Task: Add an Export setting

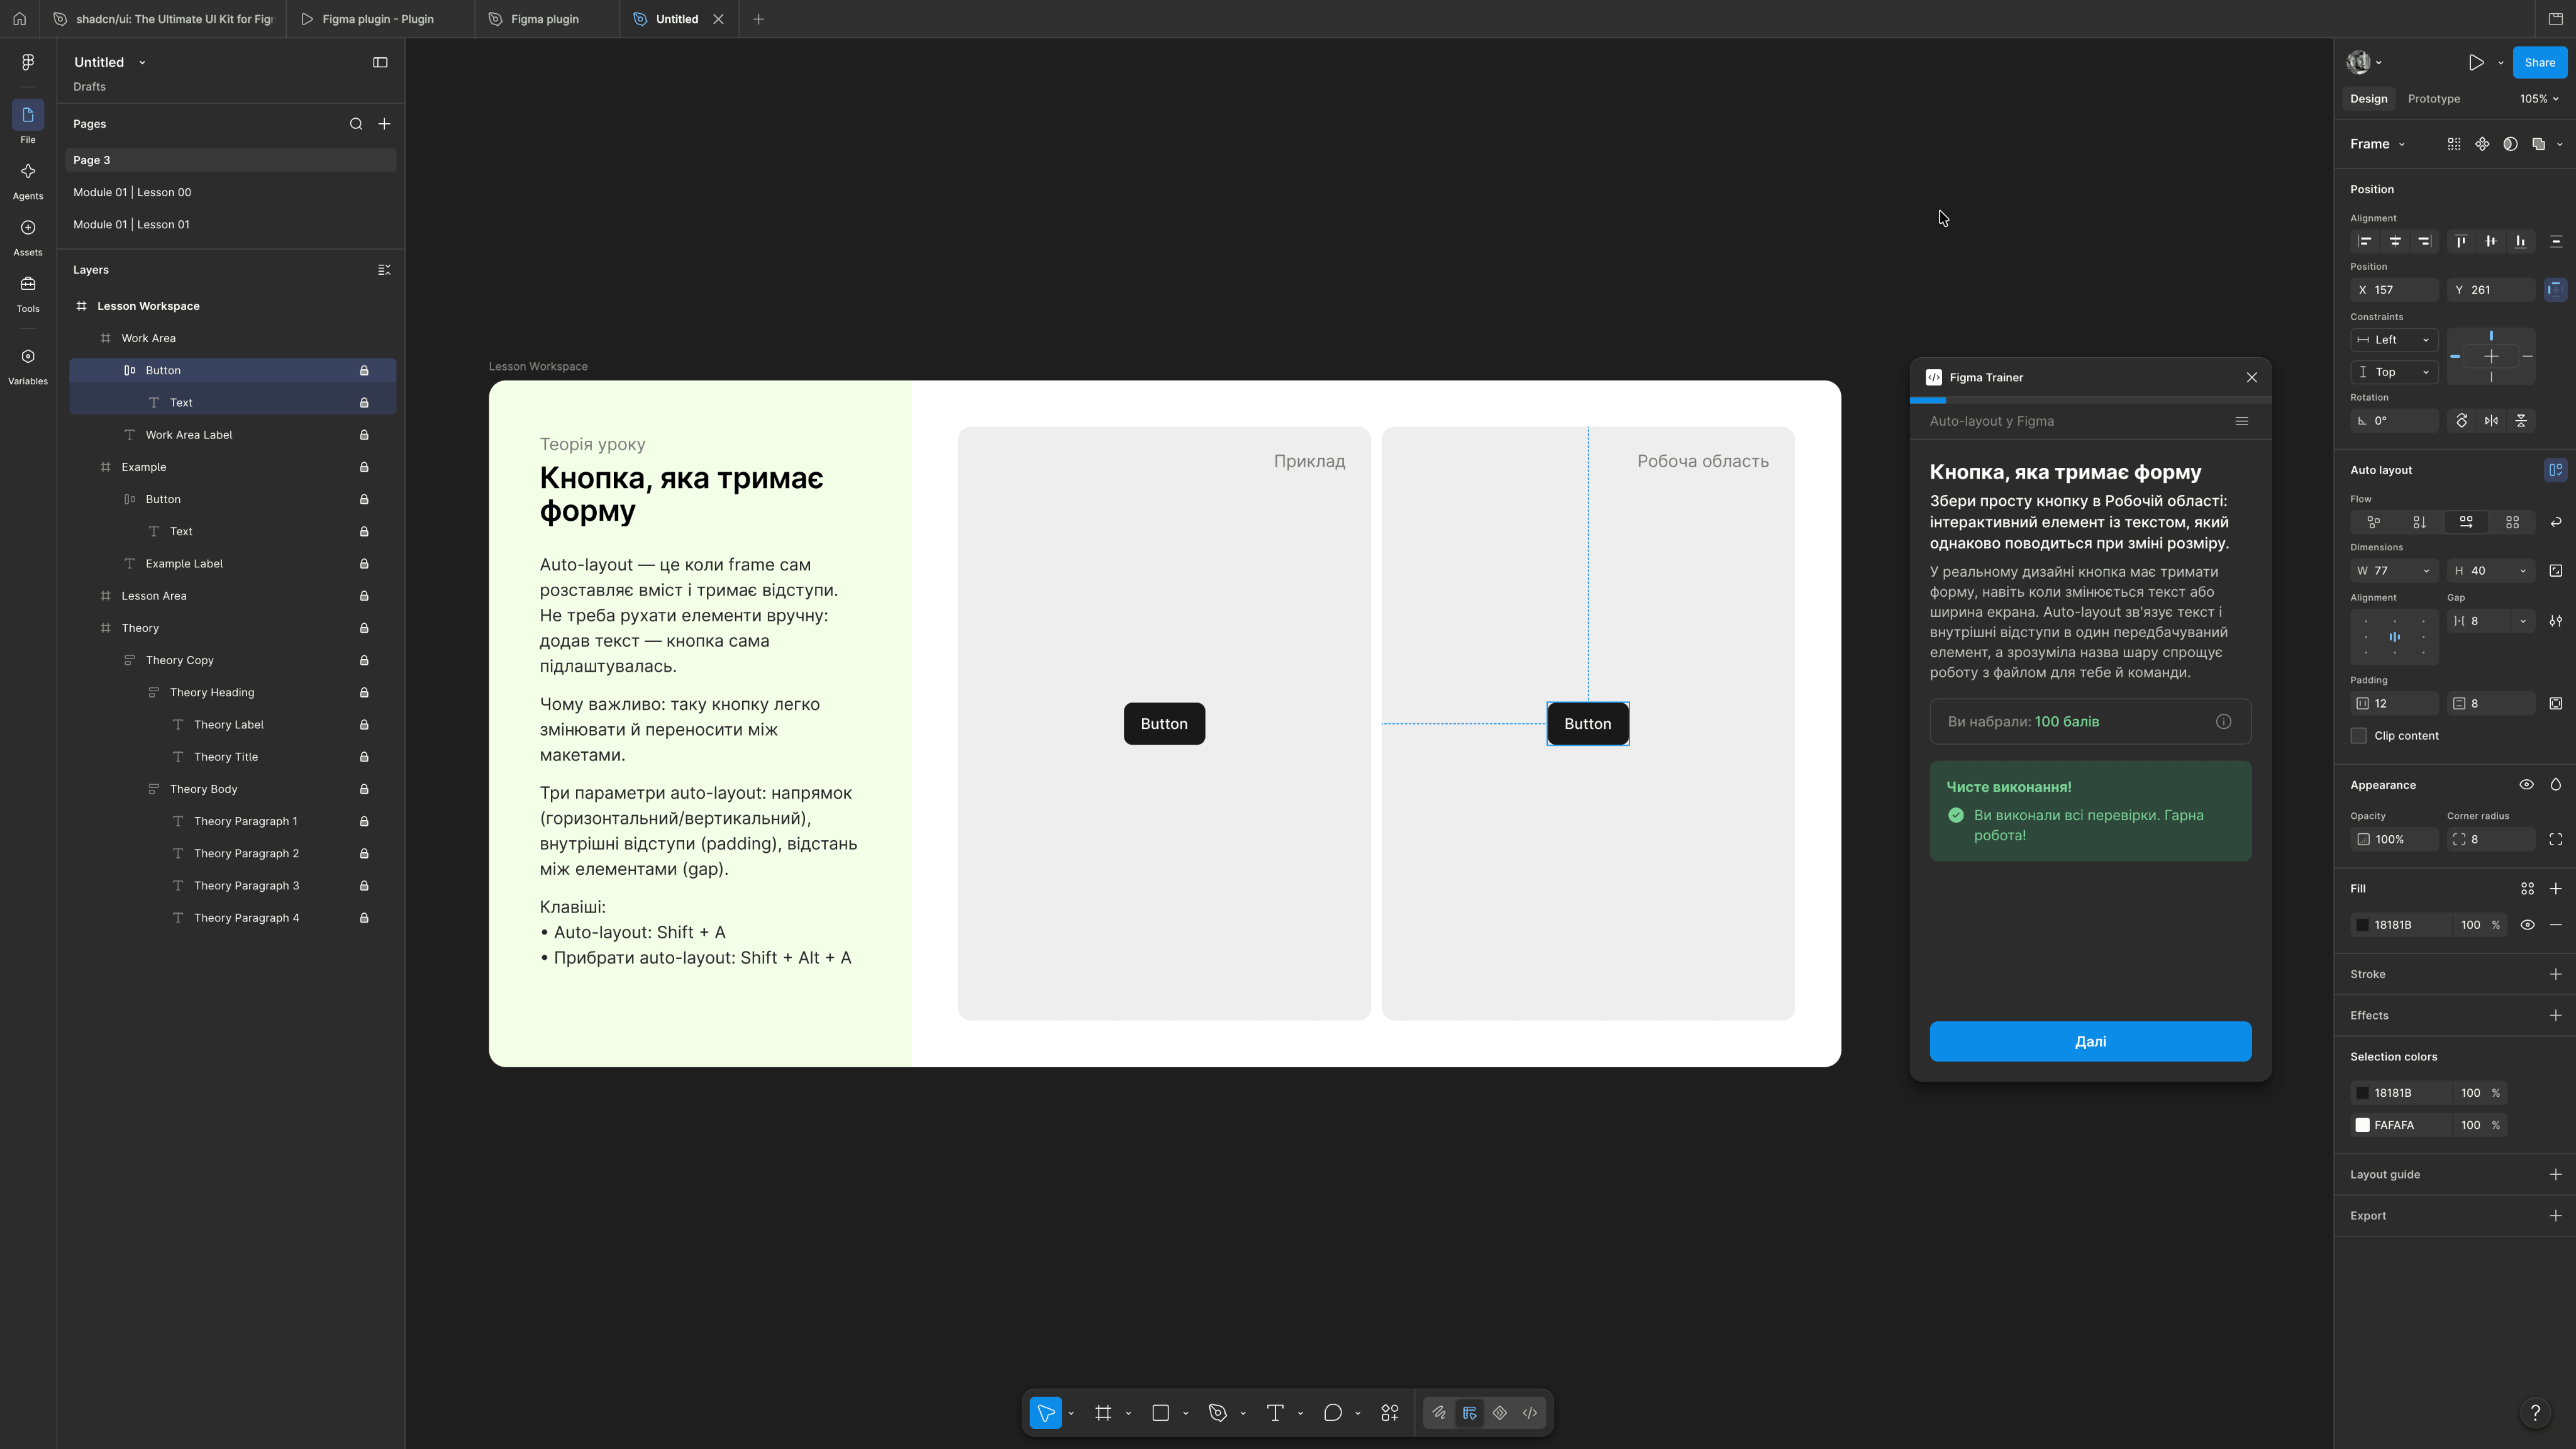Action: (2555, 1216)
